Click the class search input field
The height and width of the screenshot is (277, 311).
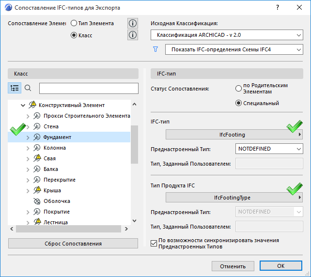pos(89,88)
